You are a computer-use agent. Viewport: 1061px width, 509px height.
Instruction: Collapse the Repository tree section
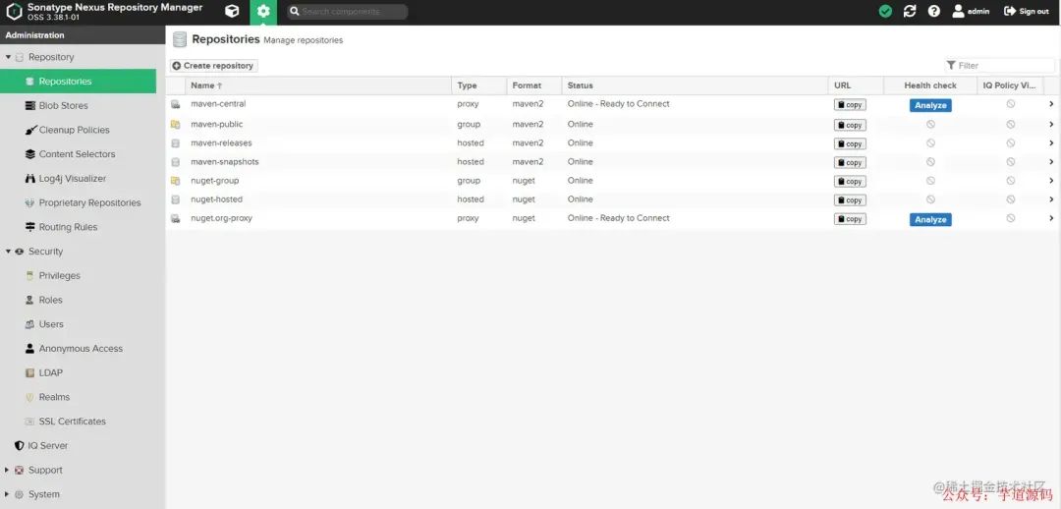(x=8, y=58)
